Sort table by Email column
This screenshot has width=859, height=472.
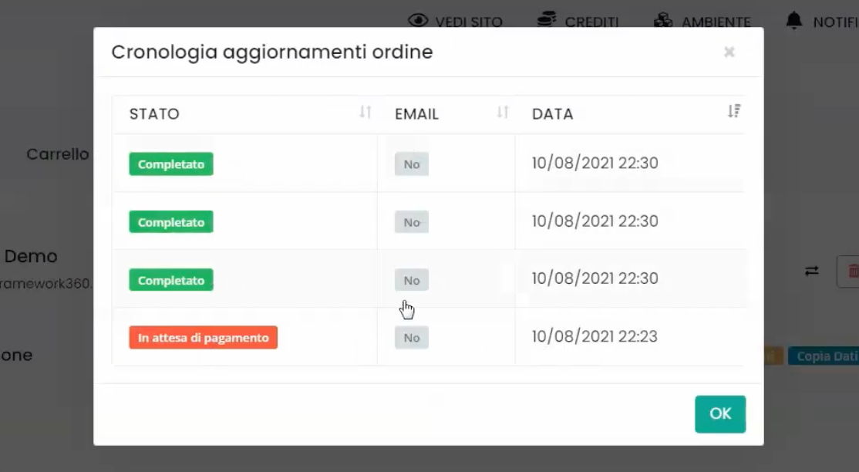tap(503, 113)
